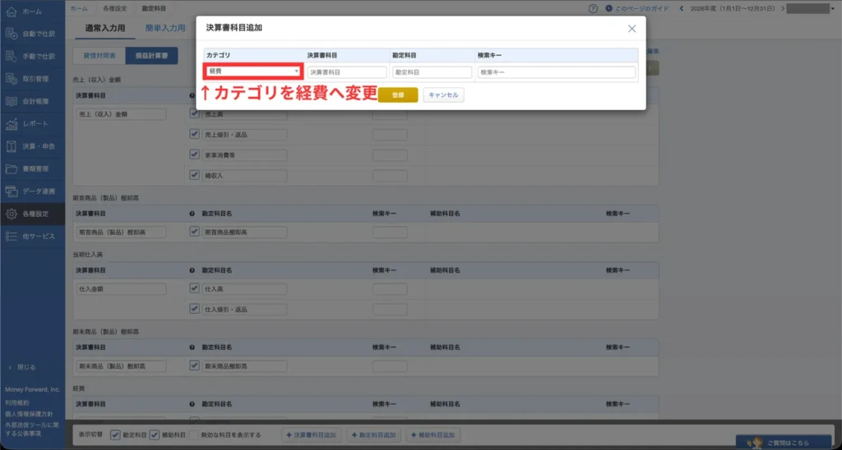This screenshot has height=450, width=842.
Task: Click help icon in 経費 table header
Action: 192,404
